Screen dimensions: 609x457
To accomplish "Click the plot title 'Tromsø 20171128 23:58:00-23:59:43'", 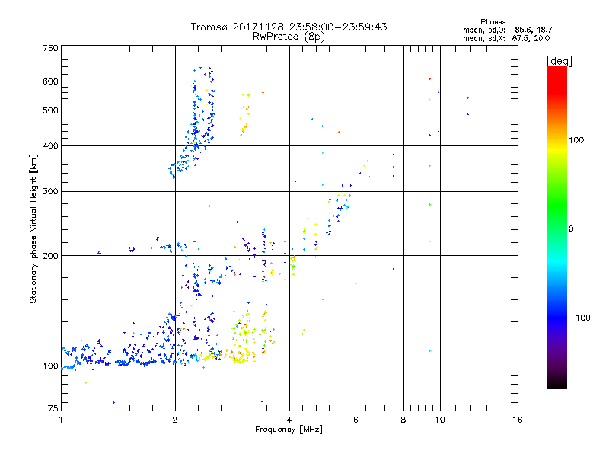I will pyautogui.click(x=289, y=27).
